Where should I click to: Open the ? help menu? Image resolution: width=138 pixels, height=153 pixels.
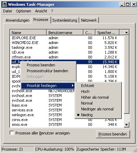(52, 11)
